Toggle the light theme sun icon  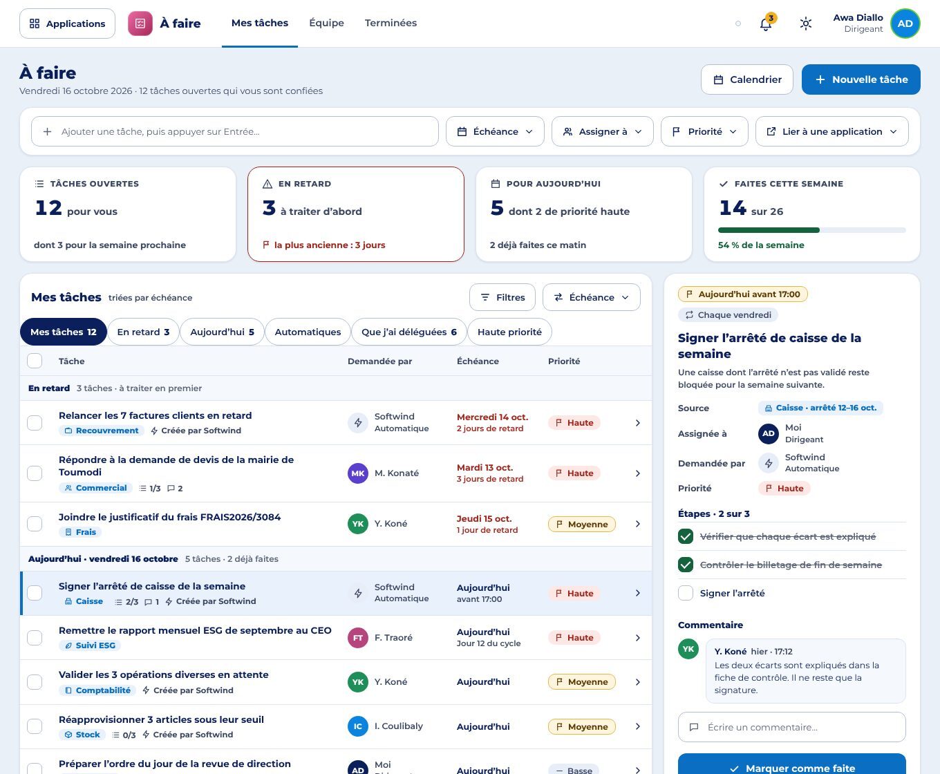(805, 23)
